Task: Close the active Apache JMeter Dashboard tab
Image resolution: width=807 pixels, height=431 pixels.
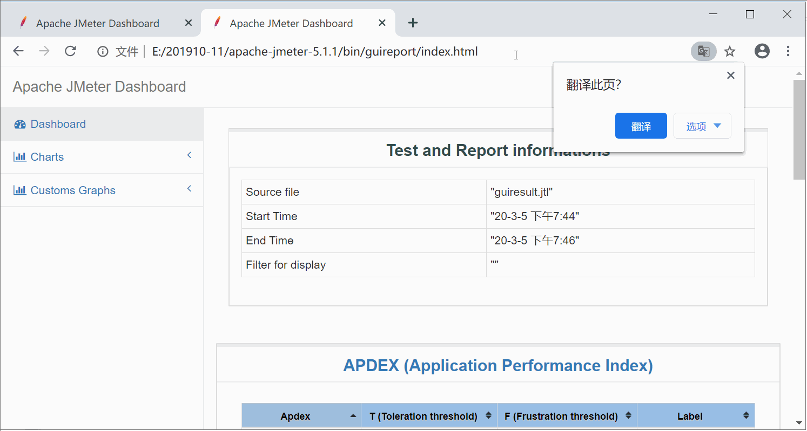Action: click(382, 23)
